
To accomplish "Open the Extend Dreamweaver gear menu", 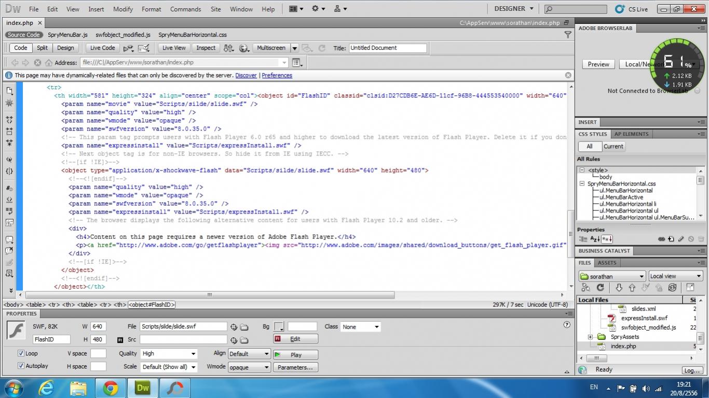I will pyautogui.click(x=318, y=9).
